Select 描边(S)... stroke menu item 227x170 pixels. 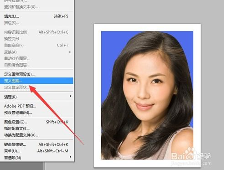point(36,23)
